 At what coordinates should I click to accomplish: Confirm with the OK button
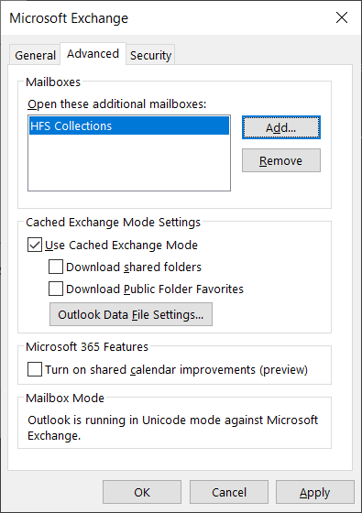coord(142,492)
